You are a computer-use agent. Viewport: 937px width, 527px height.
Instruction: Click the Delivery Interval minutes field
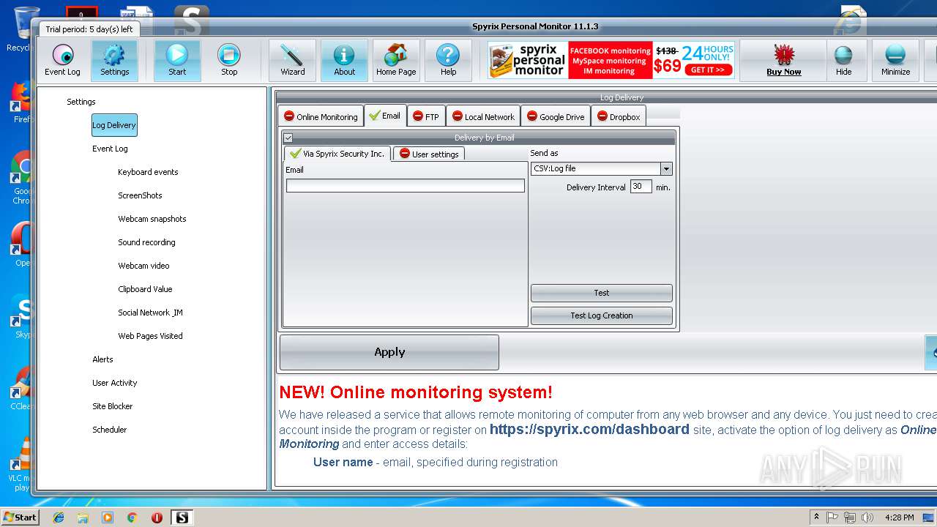[x=641, y=187]
